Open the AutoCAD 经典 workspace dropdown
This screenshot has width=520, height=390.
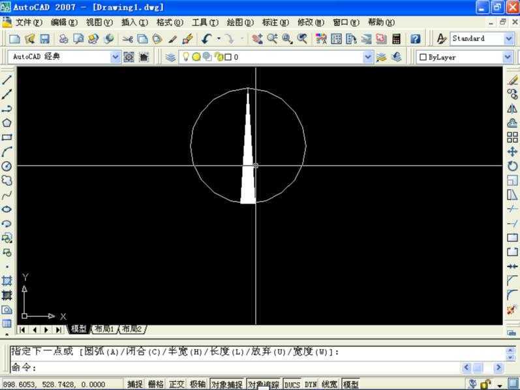coord(115,57)
